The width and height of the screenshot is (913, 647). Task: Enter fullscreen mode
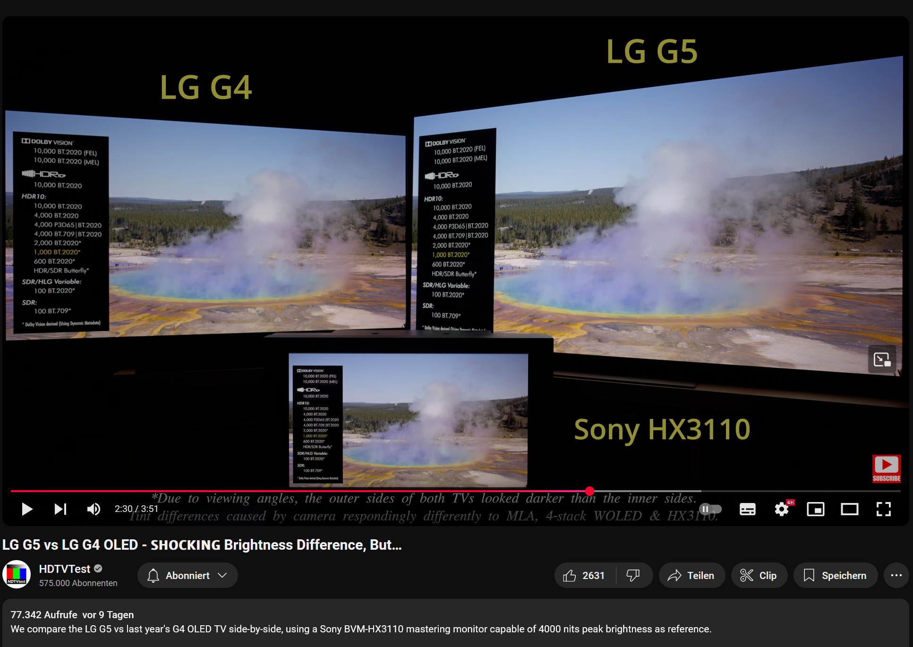click(883, 509)
